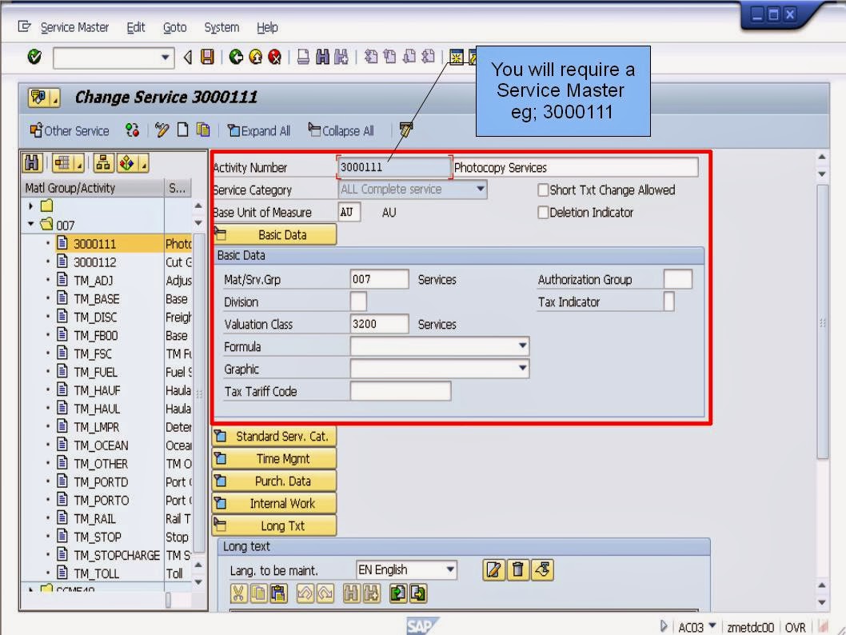Image resolution: width=846 pixels, height=635 pixels.
Task: Expand the collapsed folder above 007
Action: pos(30,206)
